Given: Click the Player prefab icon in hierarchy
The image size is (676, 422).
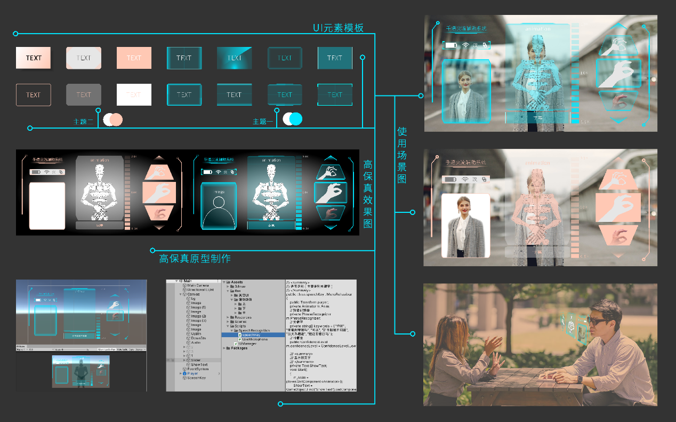Looking at the screenshot, I should [x=184, y=373].
